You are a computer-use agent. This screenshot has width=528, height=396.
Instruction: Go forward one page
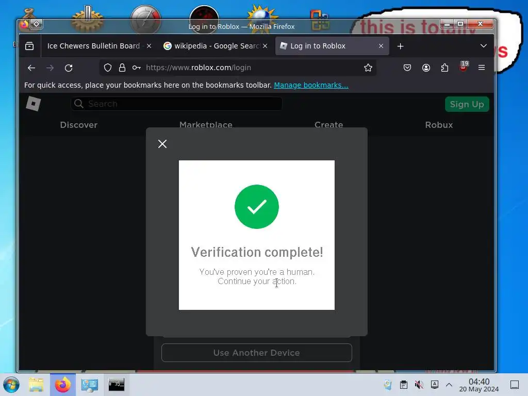click(50, 68)
